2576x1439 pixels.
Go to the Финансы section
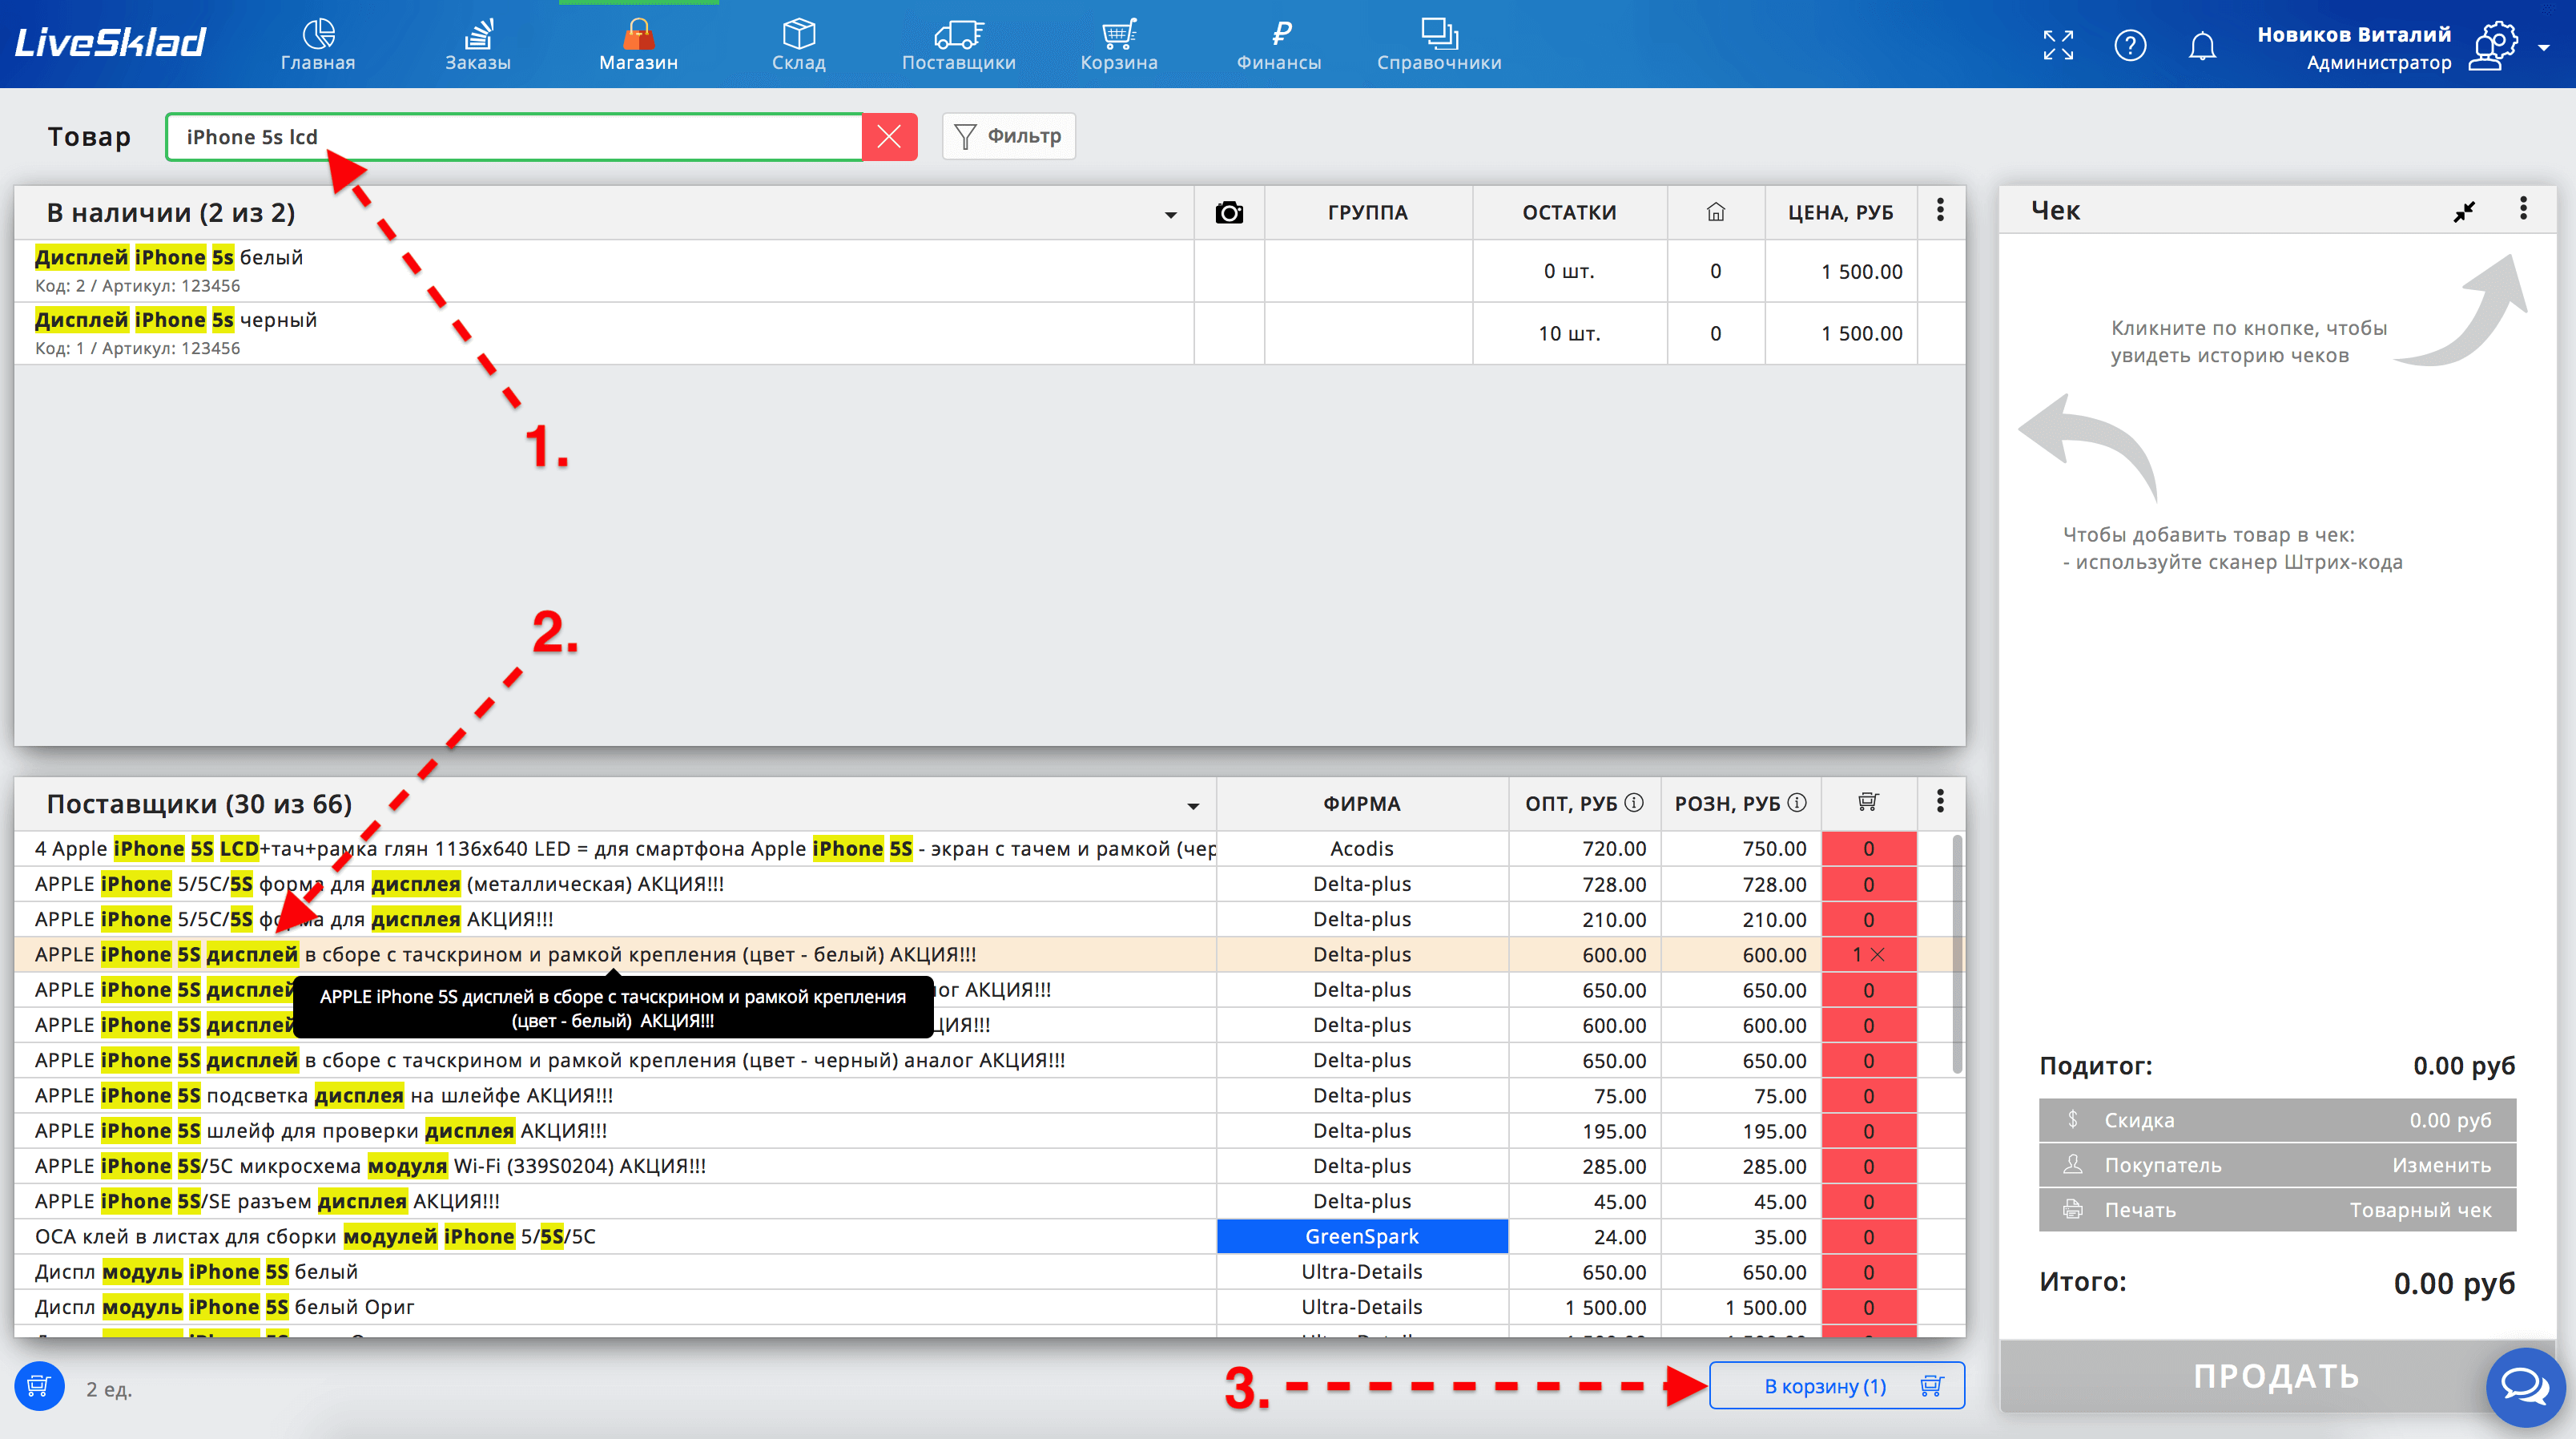point(1279,45)
